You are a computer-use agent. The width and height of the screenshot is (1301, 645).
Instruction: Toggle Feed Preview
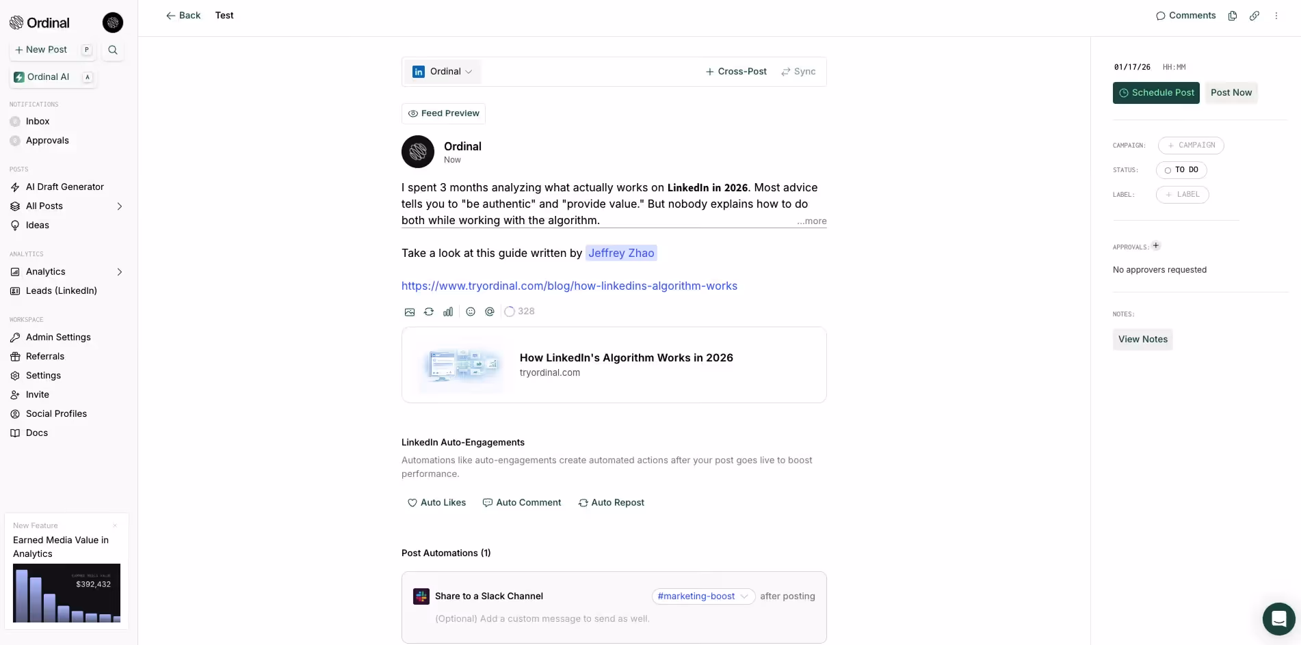443,113
